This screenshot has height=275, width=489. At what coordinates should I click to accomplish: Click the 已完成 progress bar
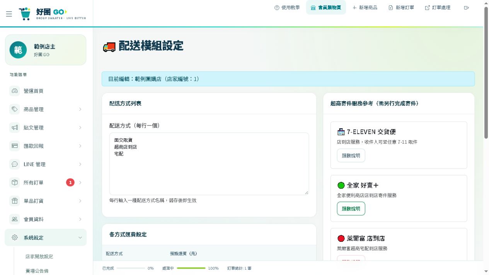click(131, 268)
